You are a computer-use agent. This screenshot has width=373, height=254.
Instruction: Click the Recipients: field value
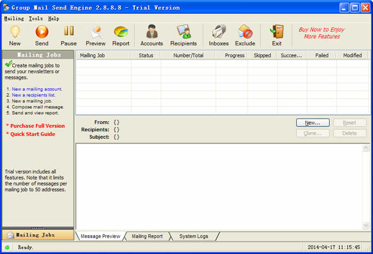click(x=116, y=130)
